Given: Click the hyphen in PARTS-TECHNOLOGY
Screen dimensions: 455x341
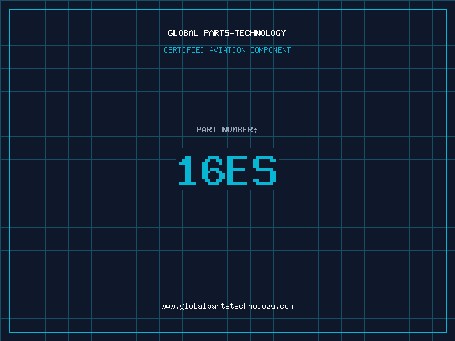Looking at the screenshot, I should pos(232,33).
